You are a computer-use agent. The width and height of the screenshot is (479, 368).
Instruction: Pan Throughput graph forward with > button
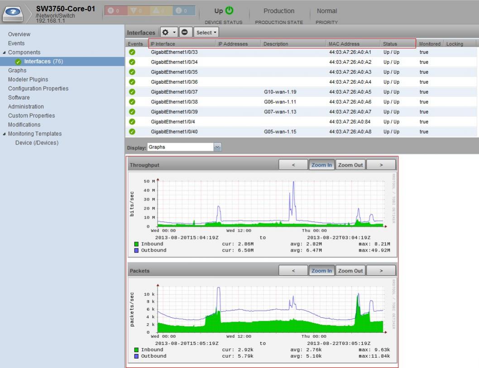(x=381, y=165)
